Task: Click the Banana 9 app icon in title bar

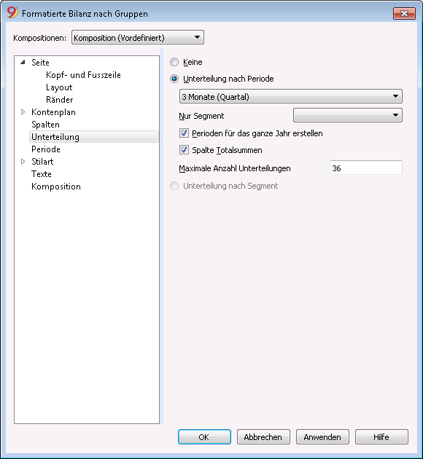Action: coord(12,13)
